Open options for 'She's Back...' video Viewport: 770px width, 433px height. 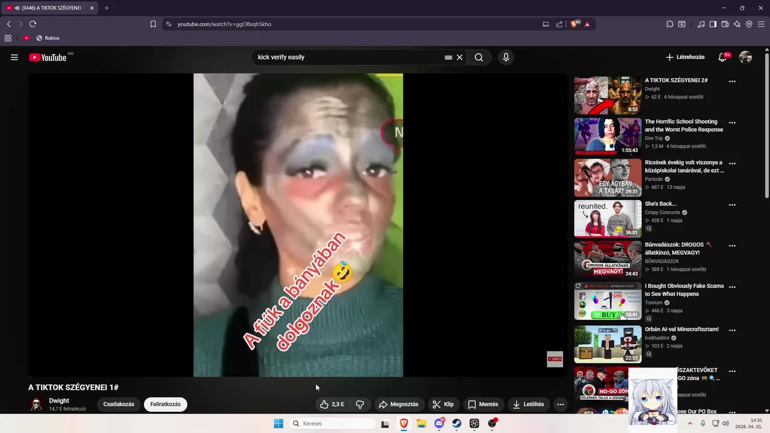[732, 204]
